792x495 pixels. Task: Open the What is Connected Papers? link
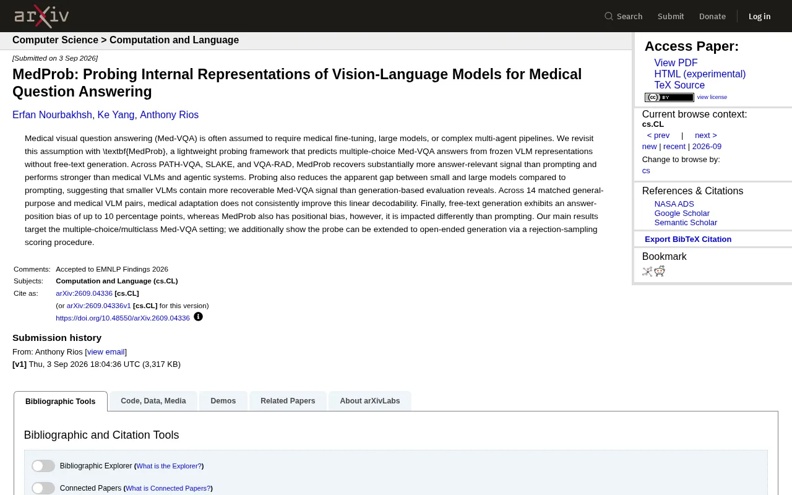pyautogui.click(x=168, y=488)
